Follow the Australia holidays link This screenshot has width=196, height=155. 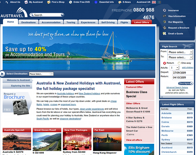[66, 94]
